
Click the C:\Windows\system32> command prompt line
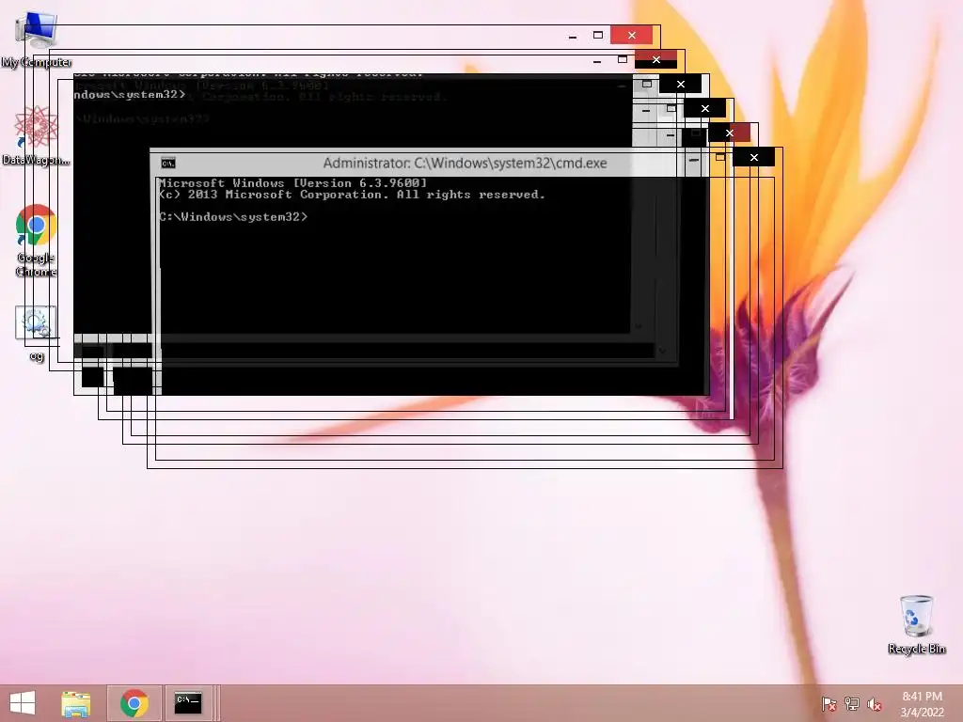(233, 217)
